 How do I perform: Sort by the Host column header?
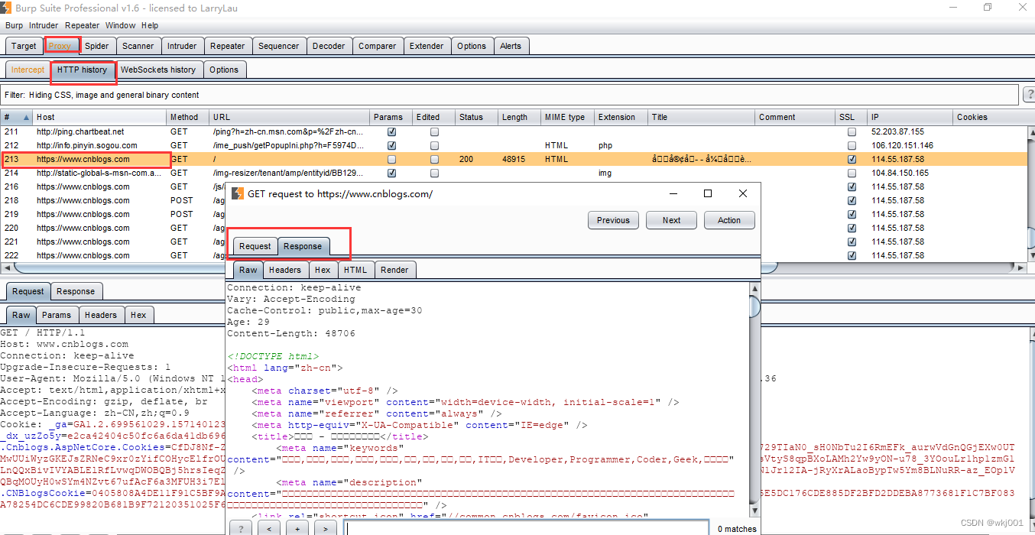(99, 118)
